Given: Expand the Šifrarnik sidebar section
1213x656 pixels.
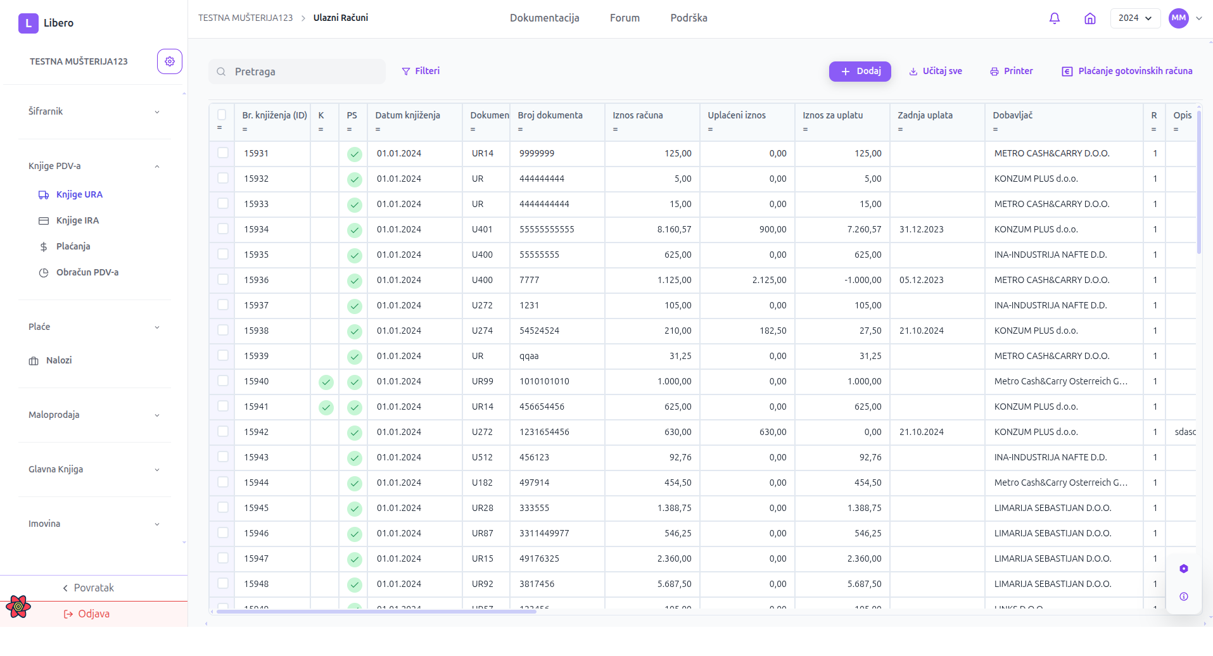Looking at the screenshot, I should (94, 111).
